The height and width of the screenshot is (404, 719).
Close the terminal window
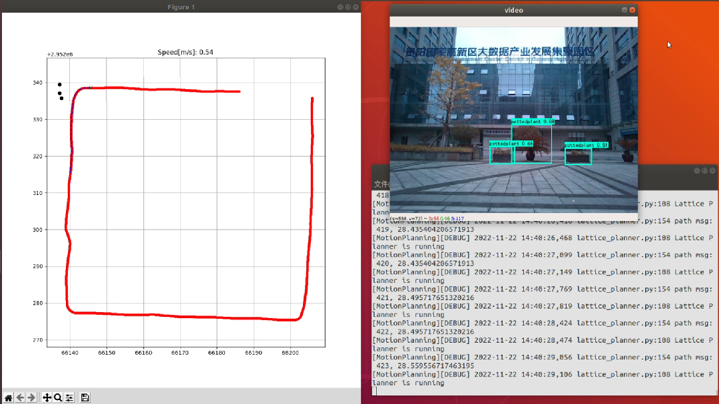[x=712, y=170]
